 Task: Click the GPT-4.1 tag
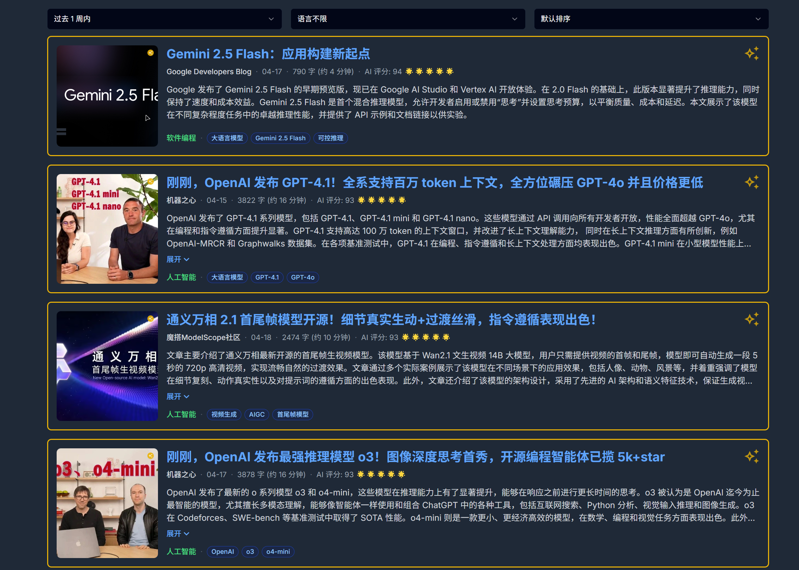pos(267,277)
